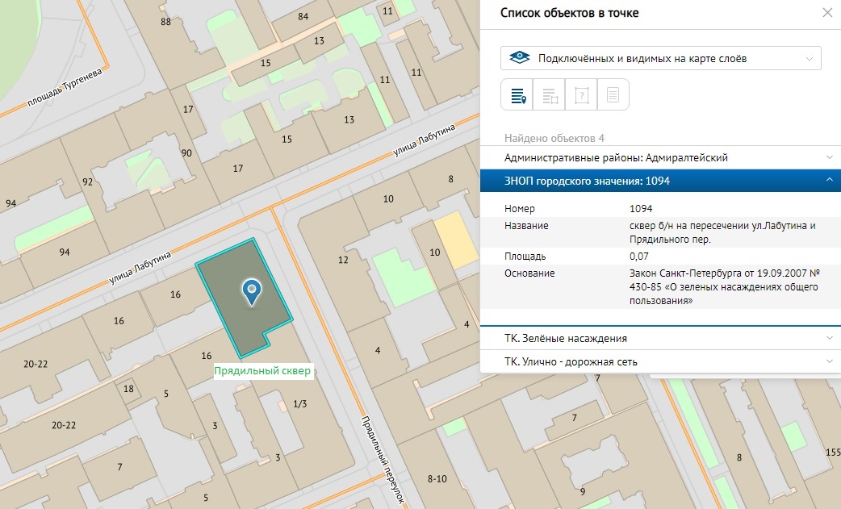This screenshot has height=509, width=841.
Task: Collapse ЗНОП городского значения: 1094 section
Action: click(660, 181)
